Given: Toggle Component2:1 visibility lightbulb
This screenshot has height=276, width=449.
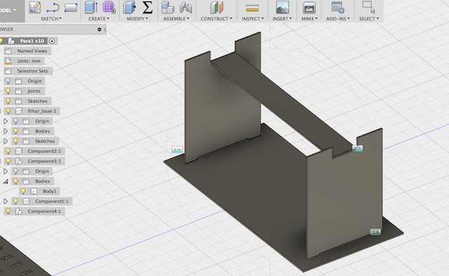Looking at the screenshot, I should (8, 151).
